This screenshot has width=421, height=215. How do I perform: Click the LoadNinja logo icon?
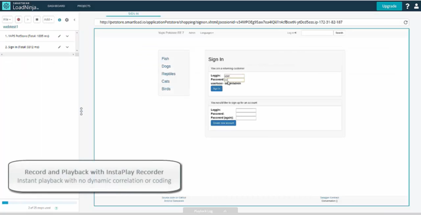coord(6,5)
